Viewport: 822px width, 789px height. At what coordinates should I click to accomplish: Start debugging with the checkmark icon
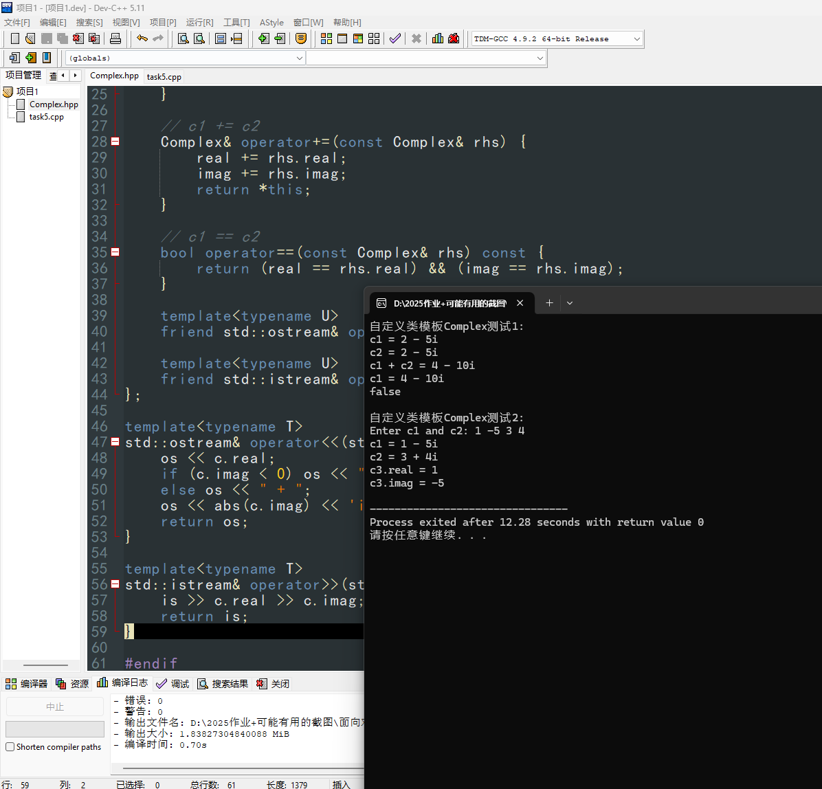click(x=395, y=38)
